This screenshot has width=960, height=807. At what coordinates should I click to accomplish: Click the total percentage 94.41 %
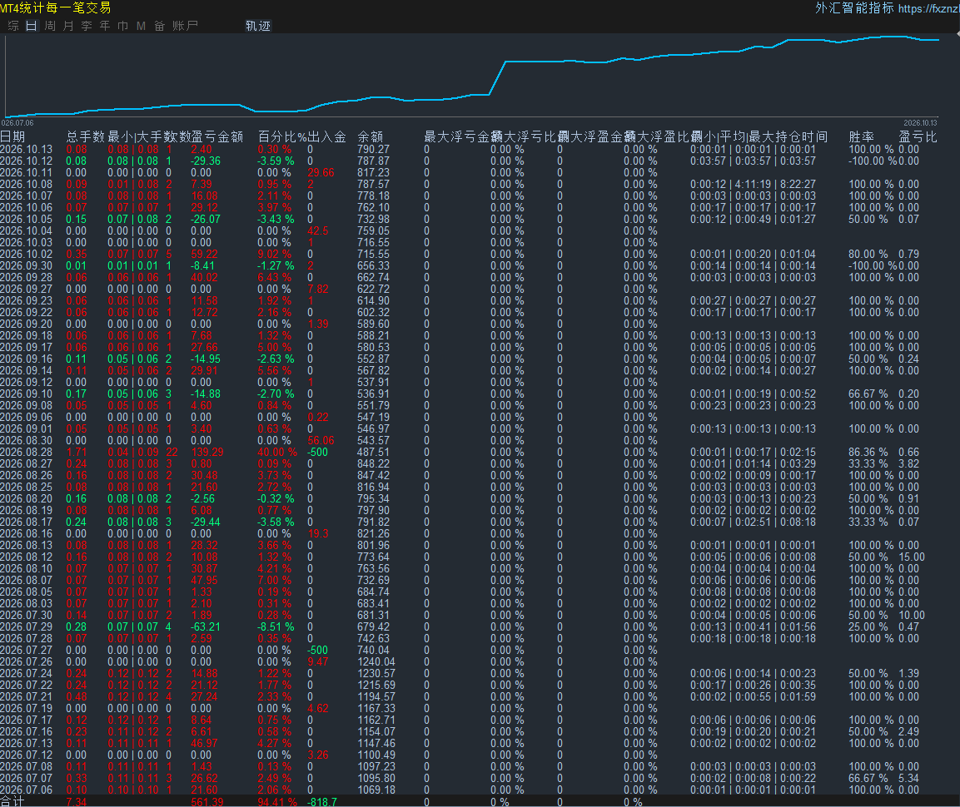[x=277, y=801]
